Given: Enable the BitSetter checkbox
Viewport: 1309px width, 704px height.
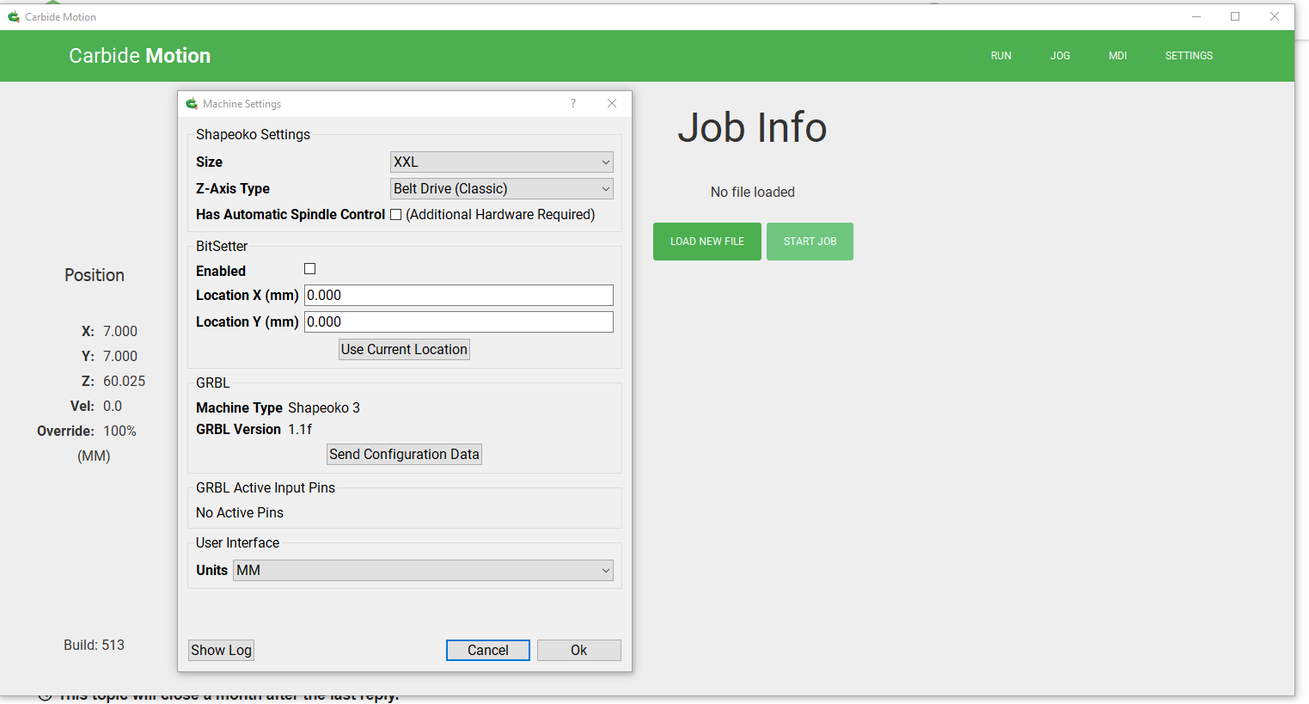Looking at the screenshot, I should tap(310, 269).
